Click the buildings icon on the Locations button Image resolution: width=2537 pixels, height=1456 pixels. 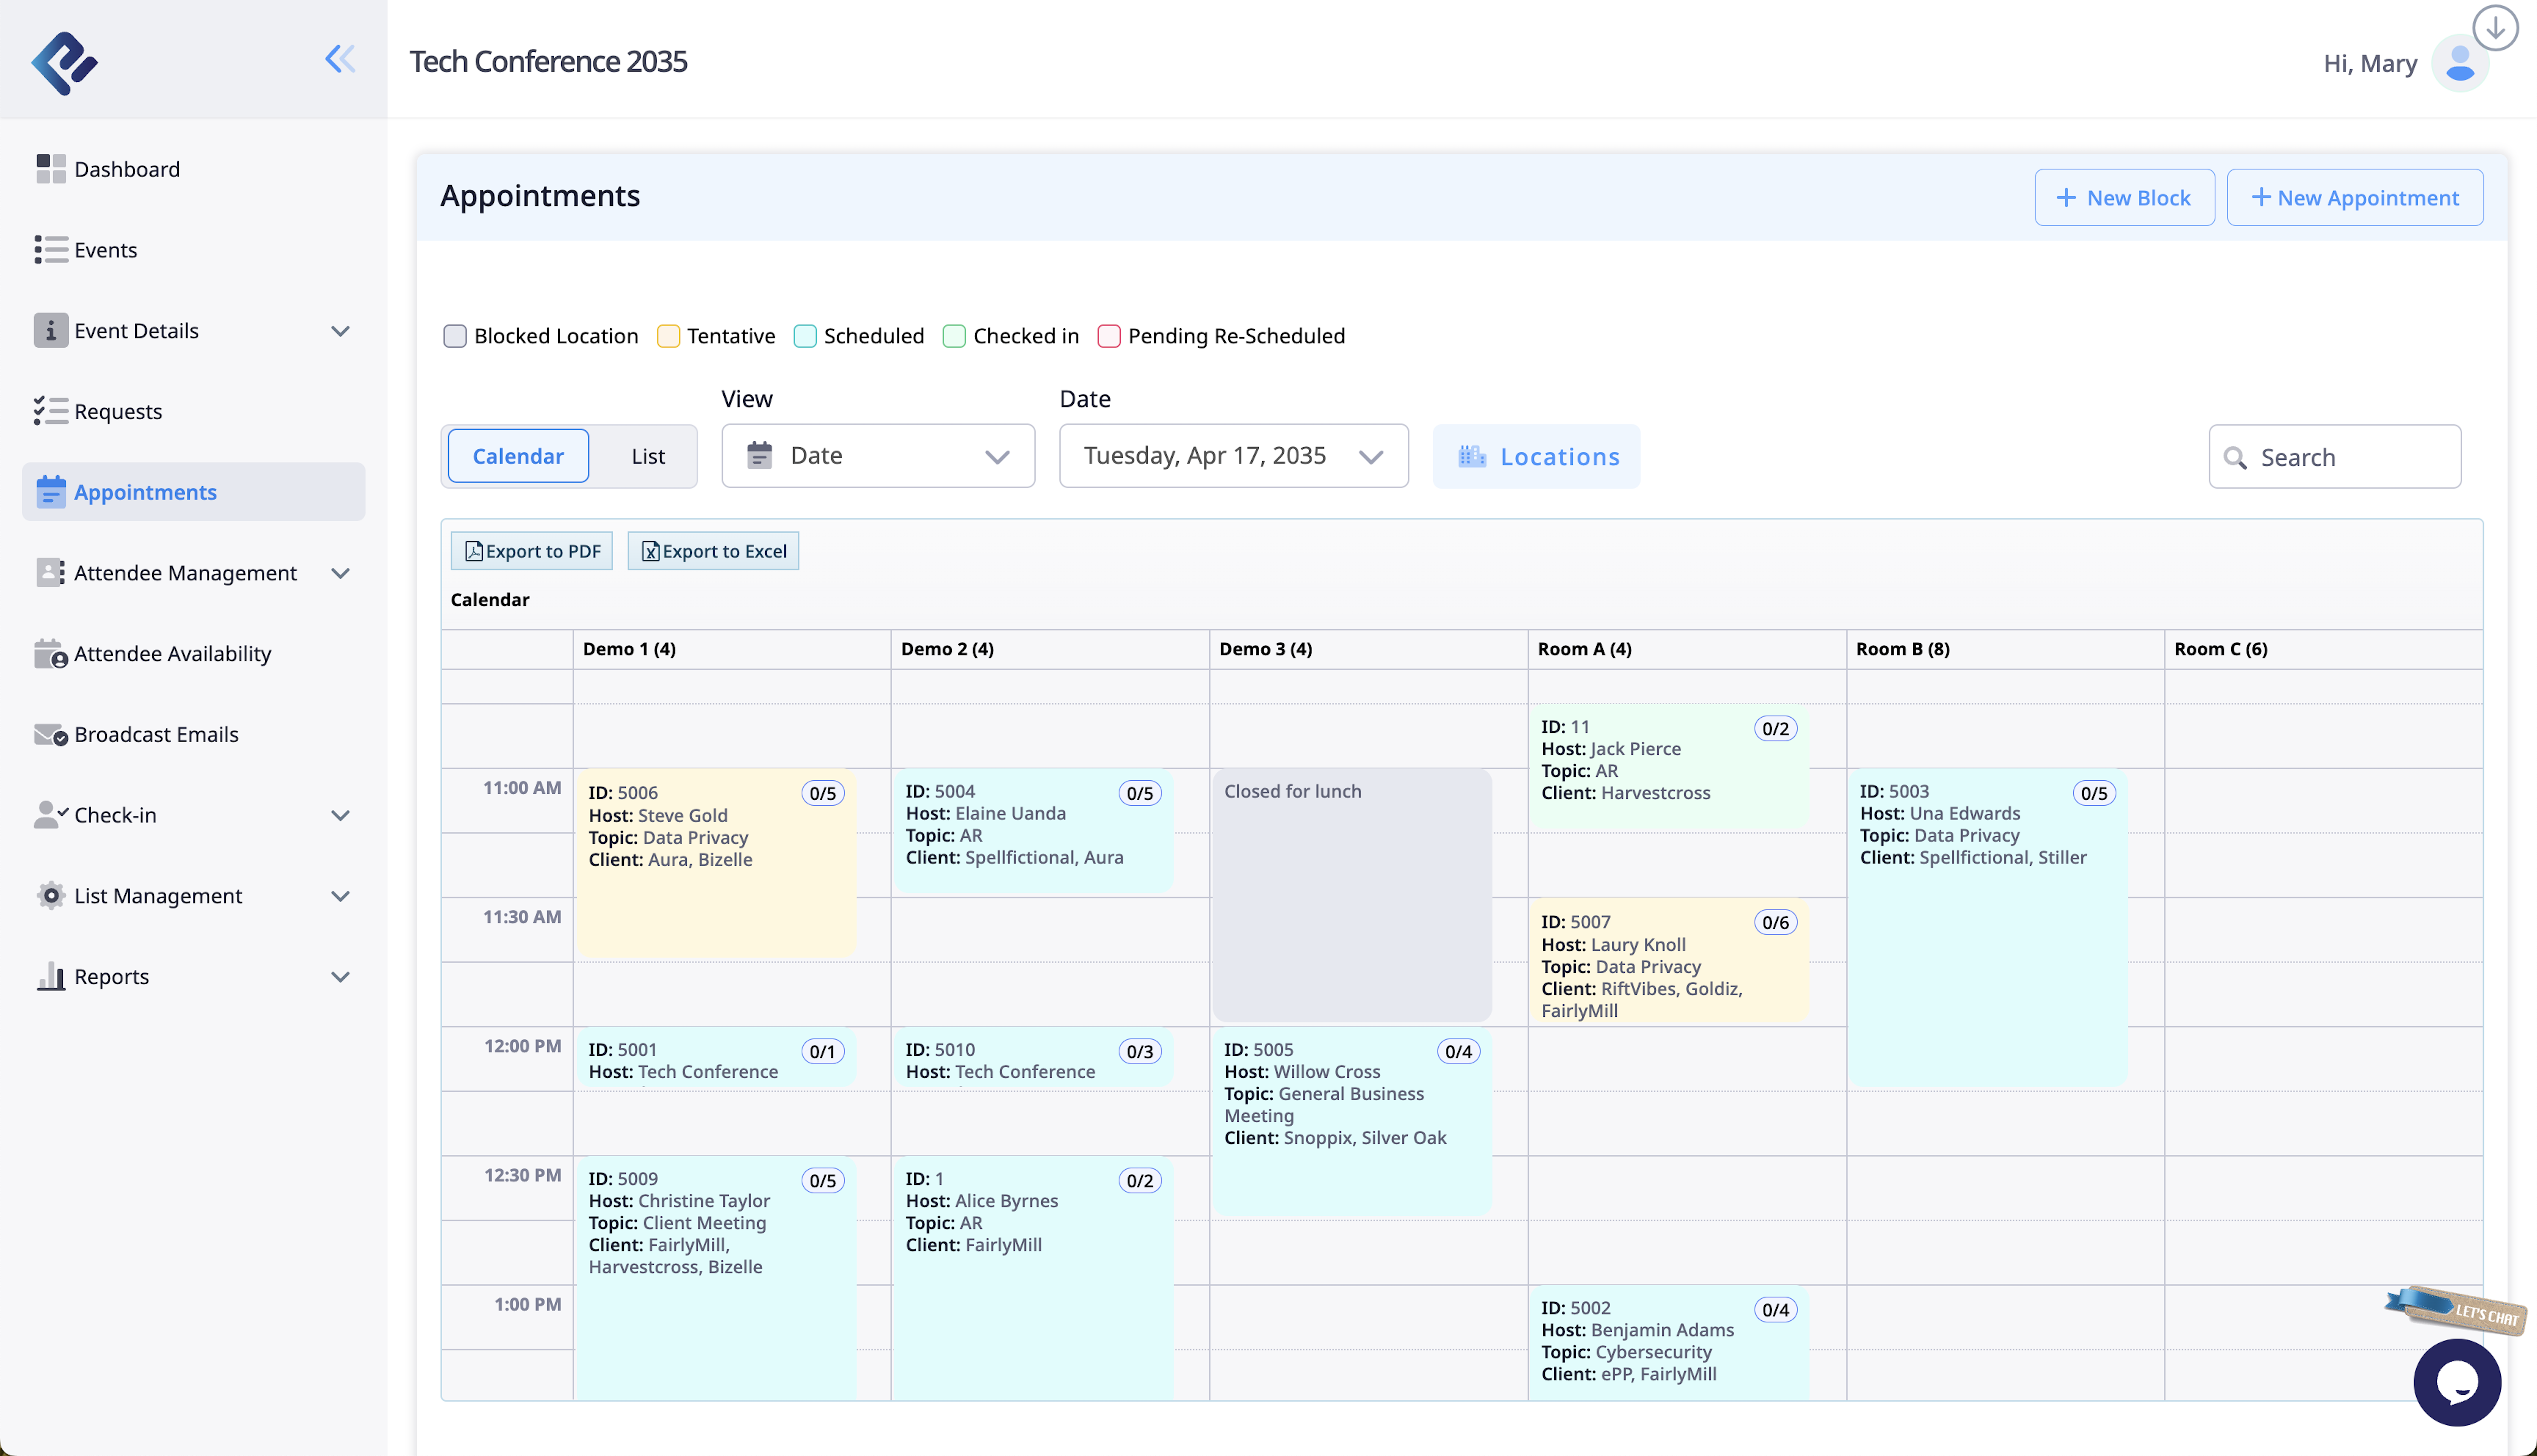point(1472,456)
